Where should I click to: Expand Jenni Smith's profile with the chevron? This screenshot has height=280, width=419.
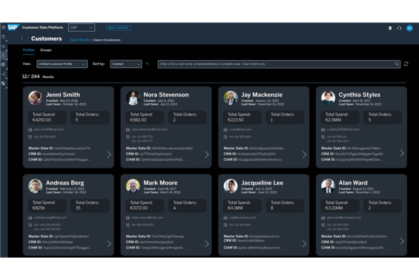[110, 155]
